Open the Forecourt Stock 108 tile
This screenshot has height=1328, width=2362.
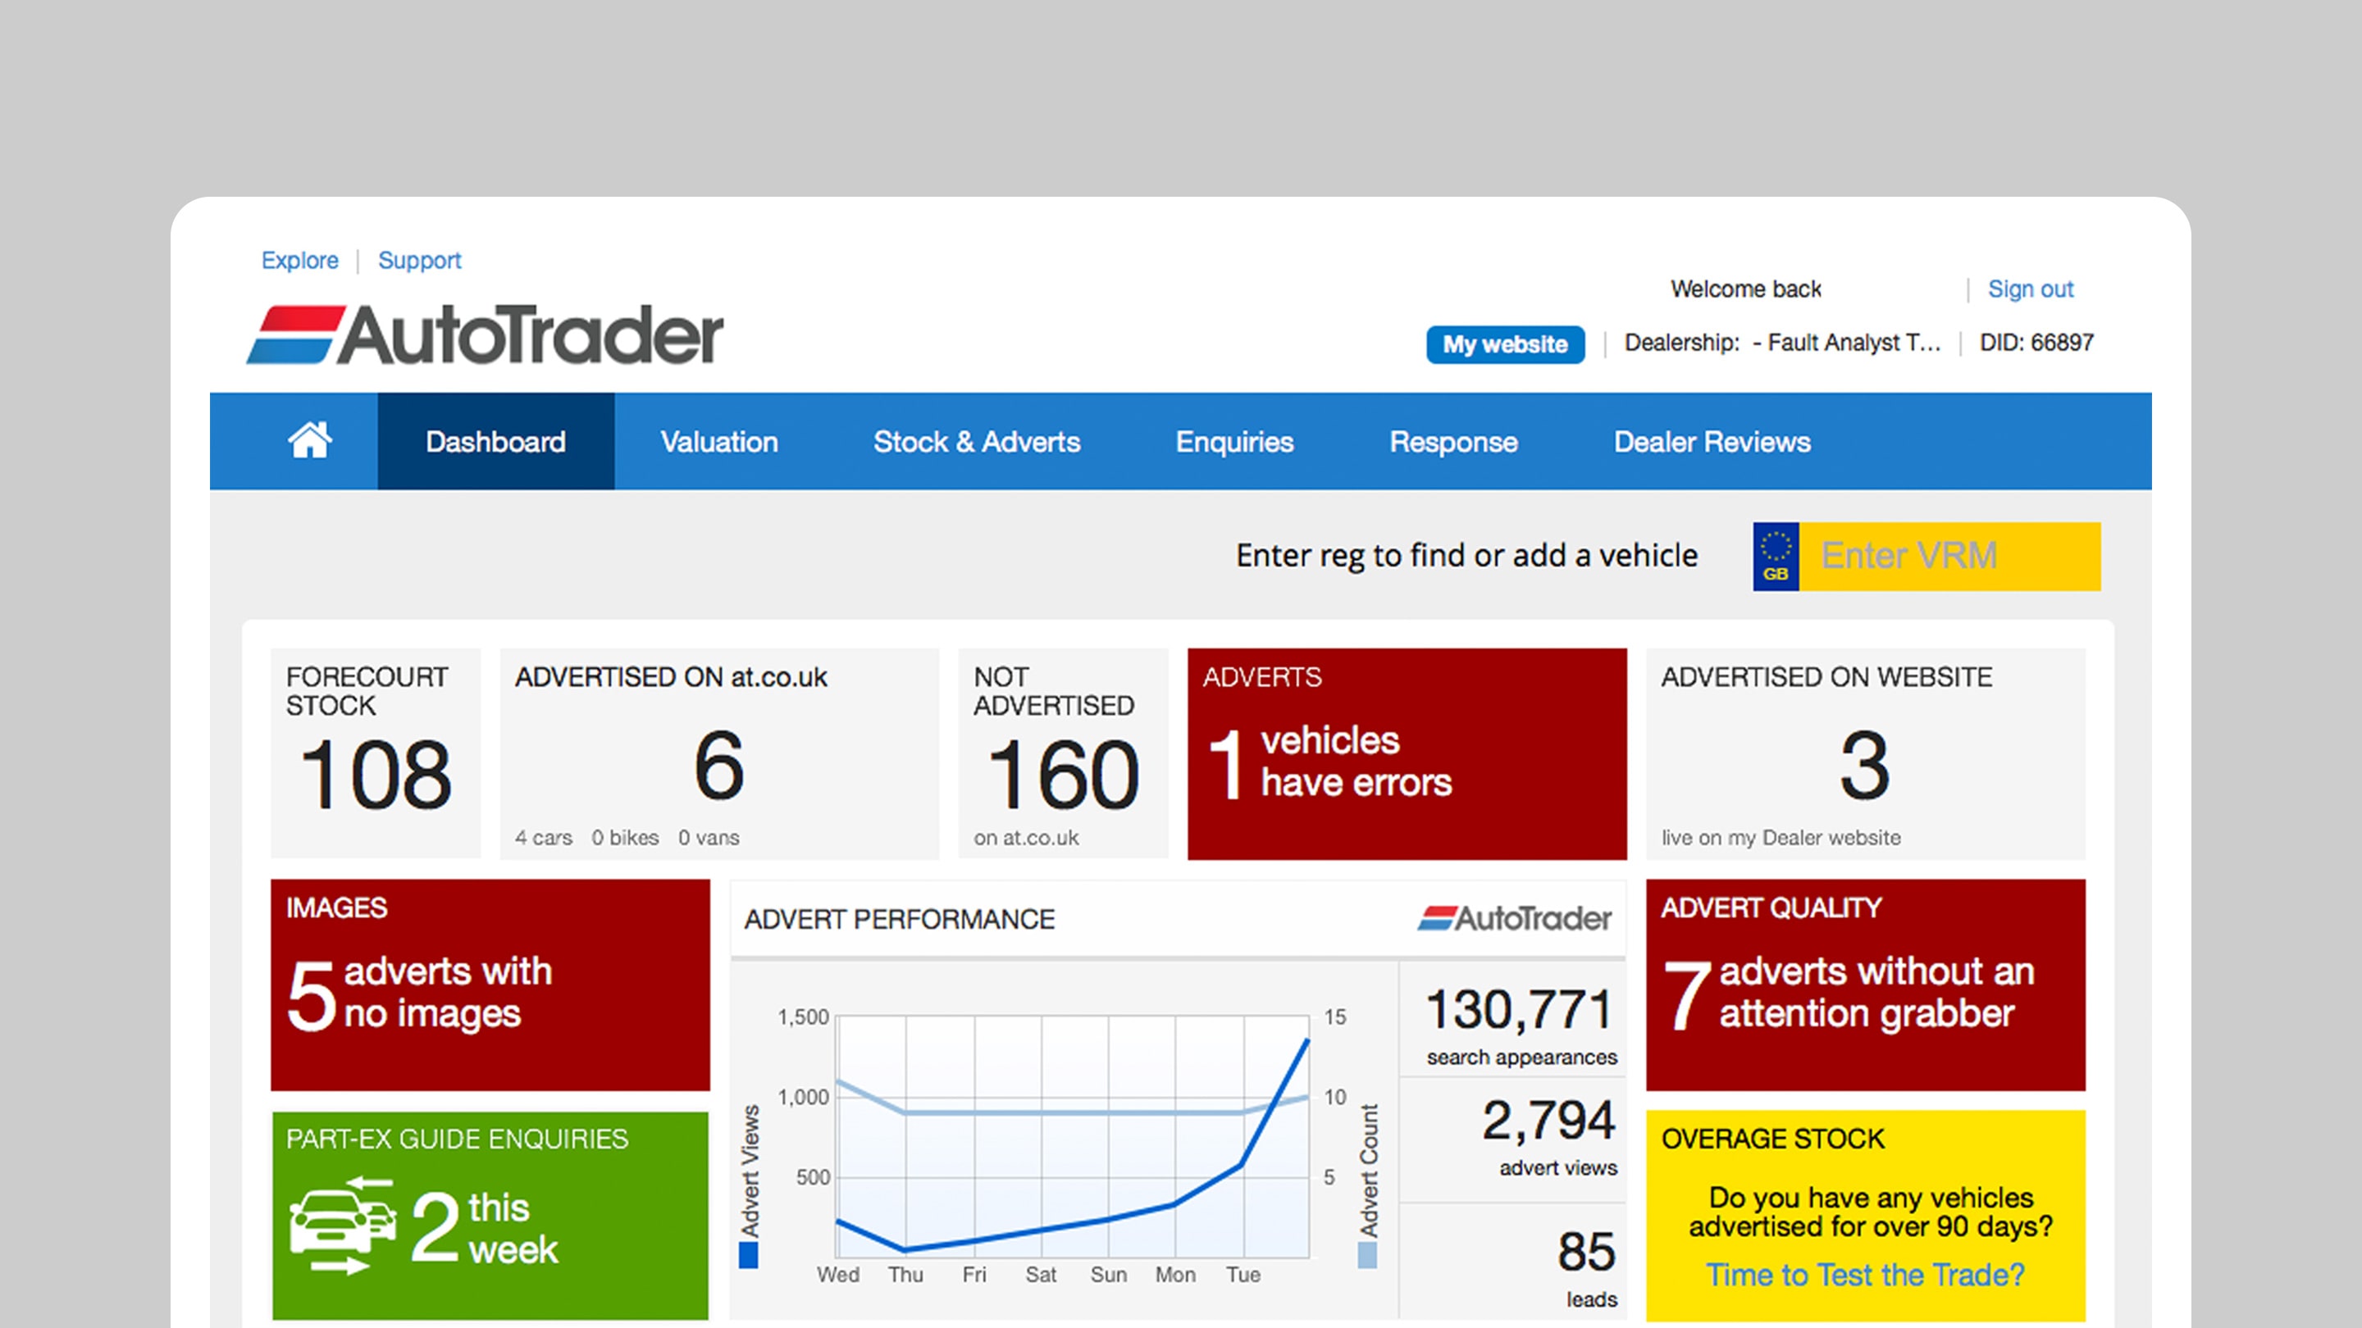[375, 753]
